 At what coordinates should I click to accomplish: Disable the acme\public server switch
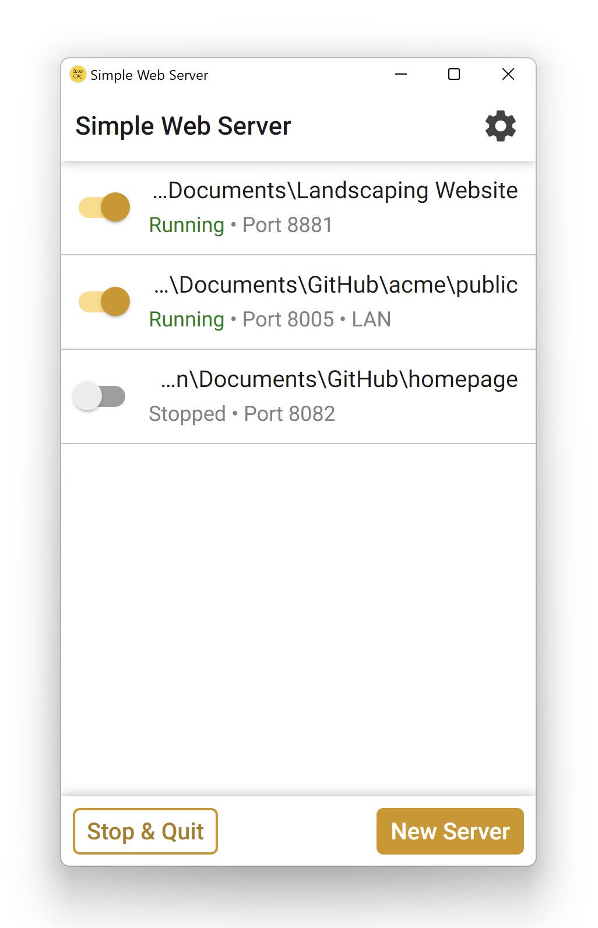tap(104, 301)
